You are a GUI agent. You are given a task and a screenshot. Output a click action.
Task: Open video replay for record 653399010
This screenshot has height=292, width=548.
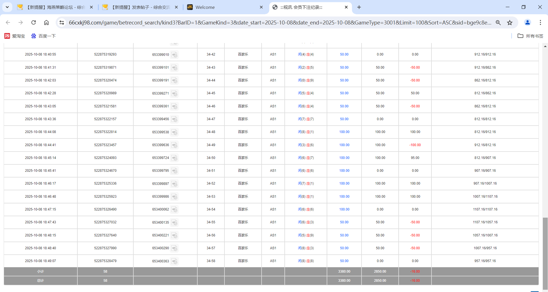(174, 54)
